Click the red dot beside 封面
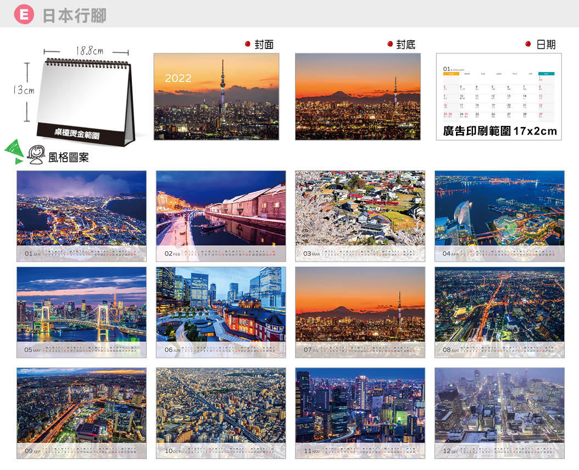 [x=247, y=44]
